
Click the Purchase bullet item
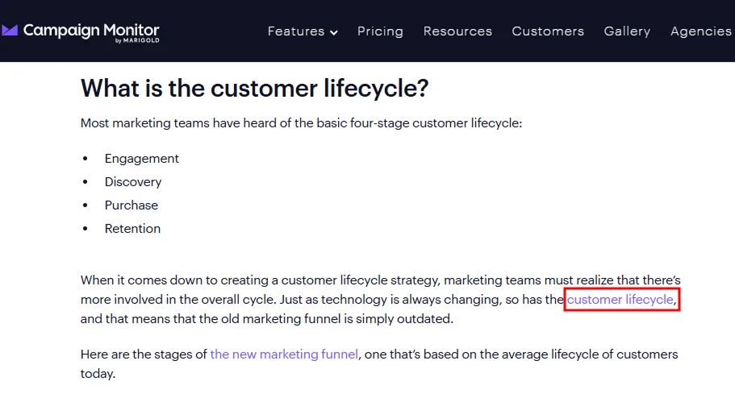click(132, 205)
